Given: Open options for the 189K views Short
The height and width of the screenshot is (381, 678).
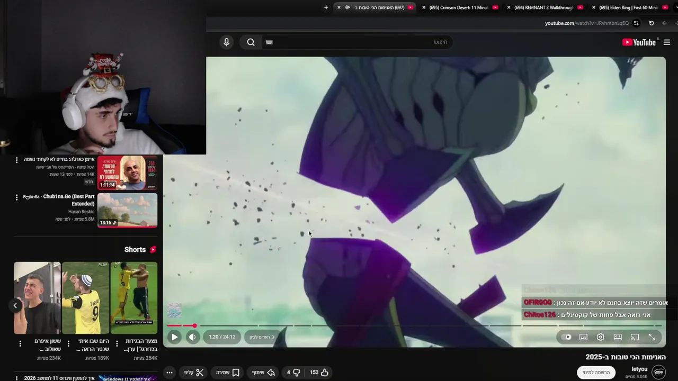Looking at the screenshot, I should [x=68, y=344].
